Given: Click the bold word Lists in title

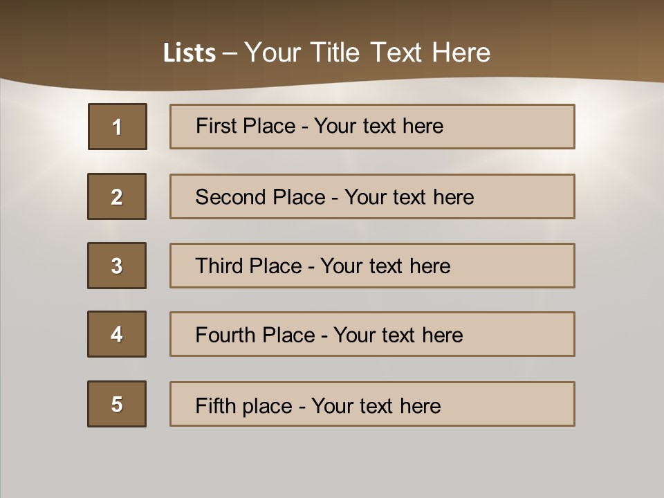Looking at the screenshot, I should coord(190,53).
